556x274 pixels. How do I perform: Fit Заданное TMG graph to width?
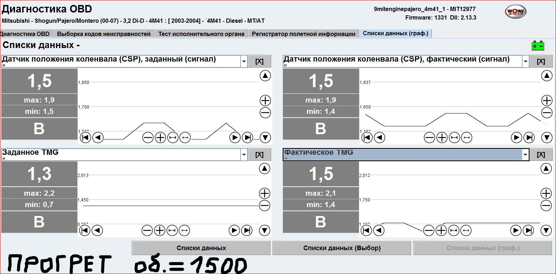[x=172, y=231]
